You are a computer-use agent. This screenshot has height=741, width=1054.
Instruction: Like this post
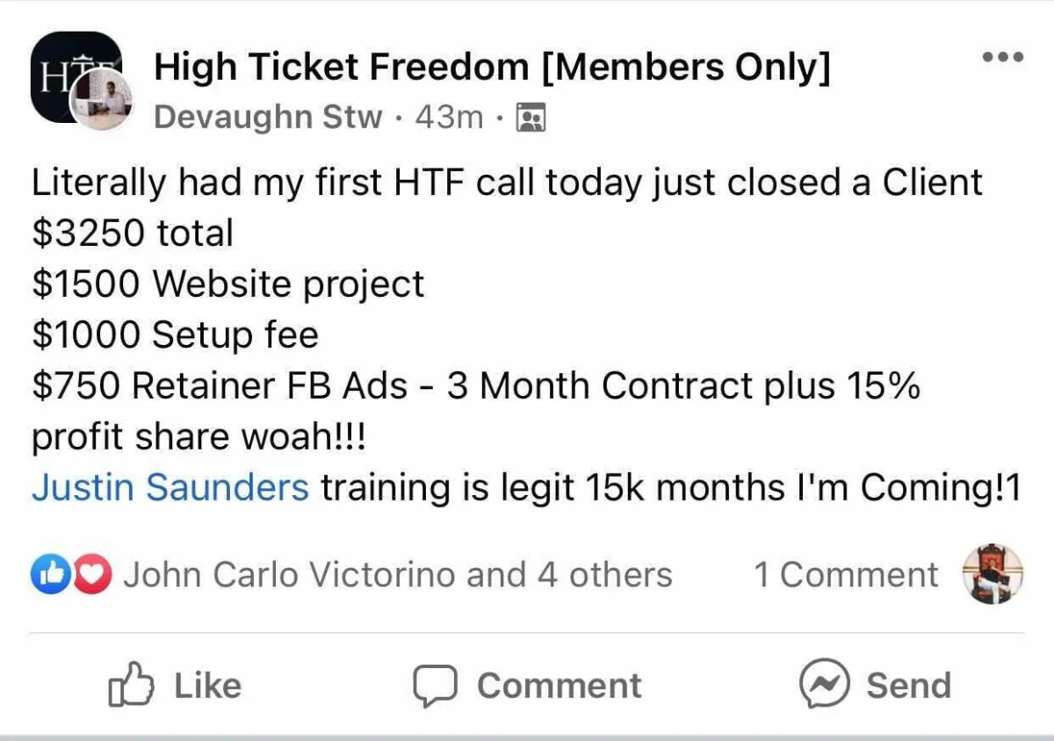pyautogui.click(x=175, y=686)
